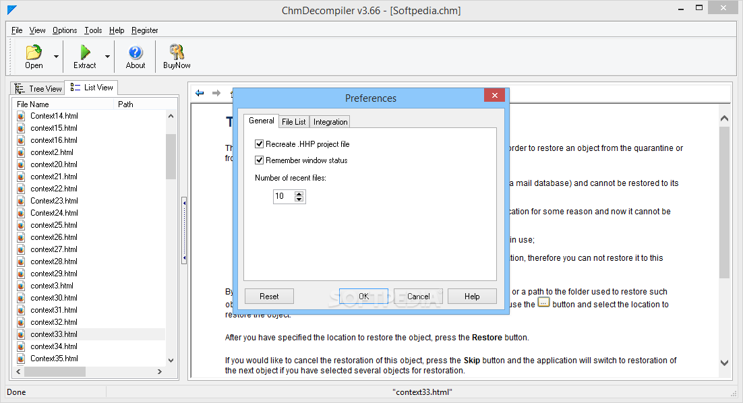
Task: Toggle Remember window status checkbox
Action: pyautogui.click(x=259, y=160)
